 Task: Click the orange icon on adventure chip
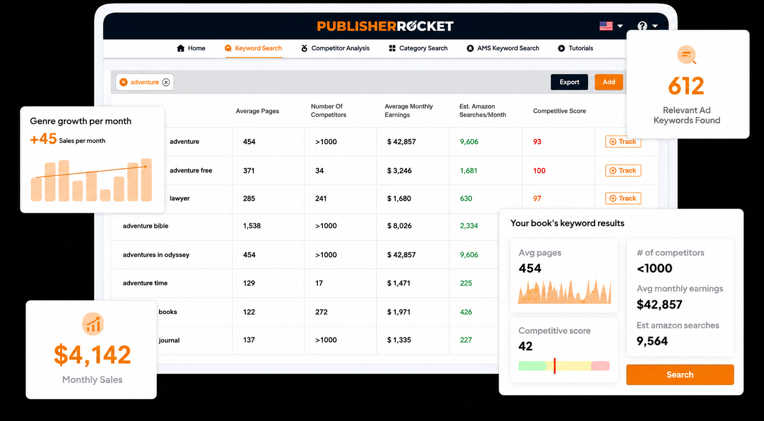(x=123, y=82)
